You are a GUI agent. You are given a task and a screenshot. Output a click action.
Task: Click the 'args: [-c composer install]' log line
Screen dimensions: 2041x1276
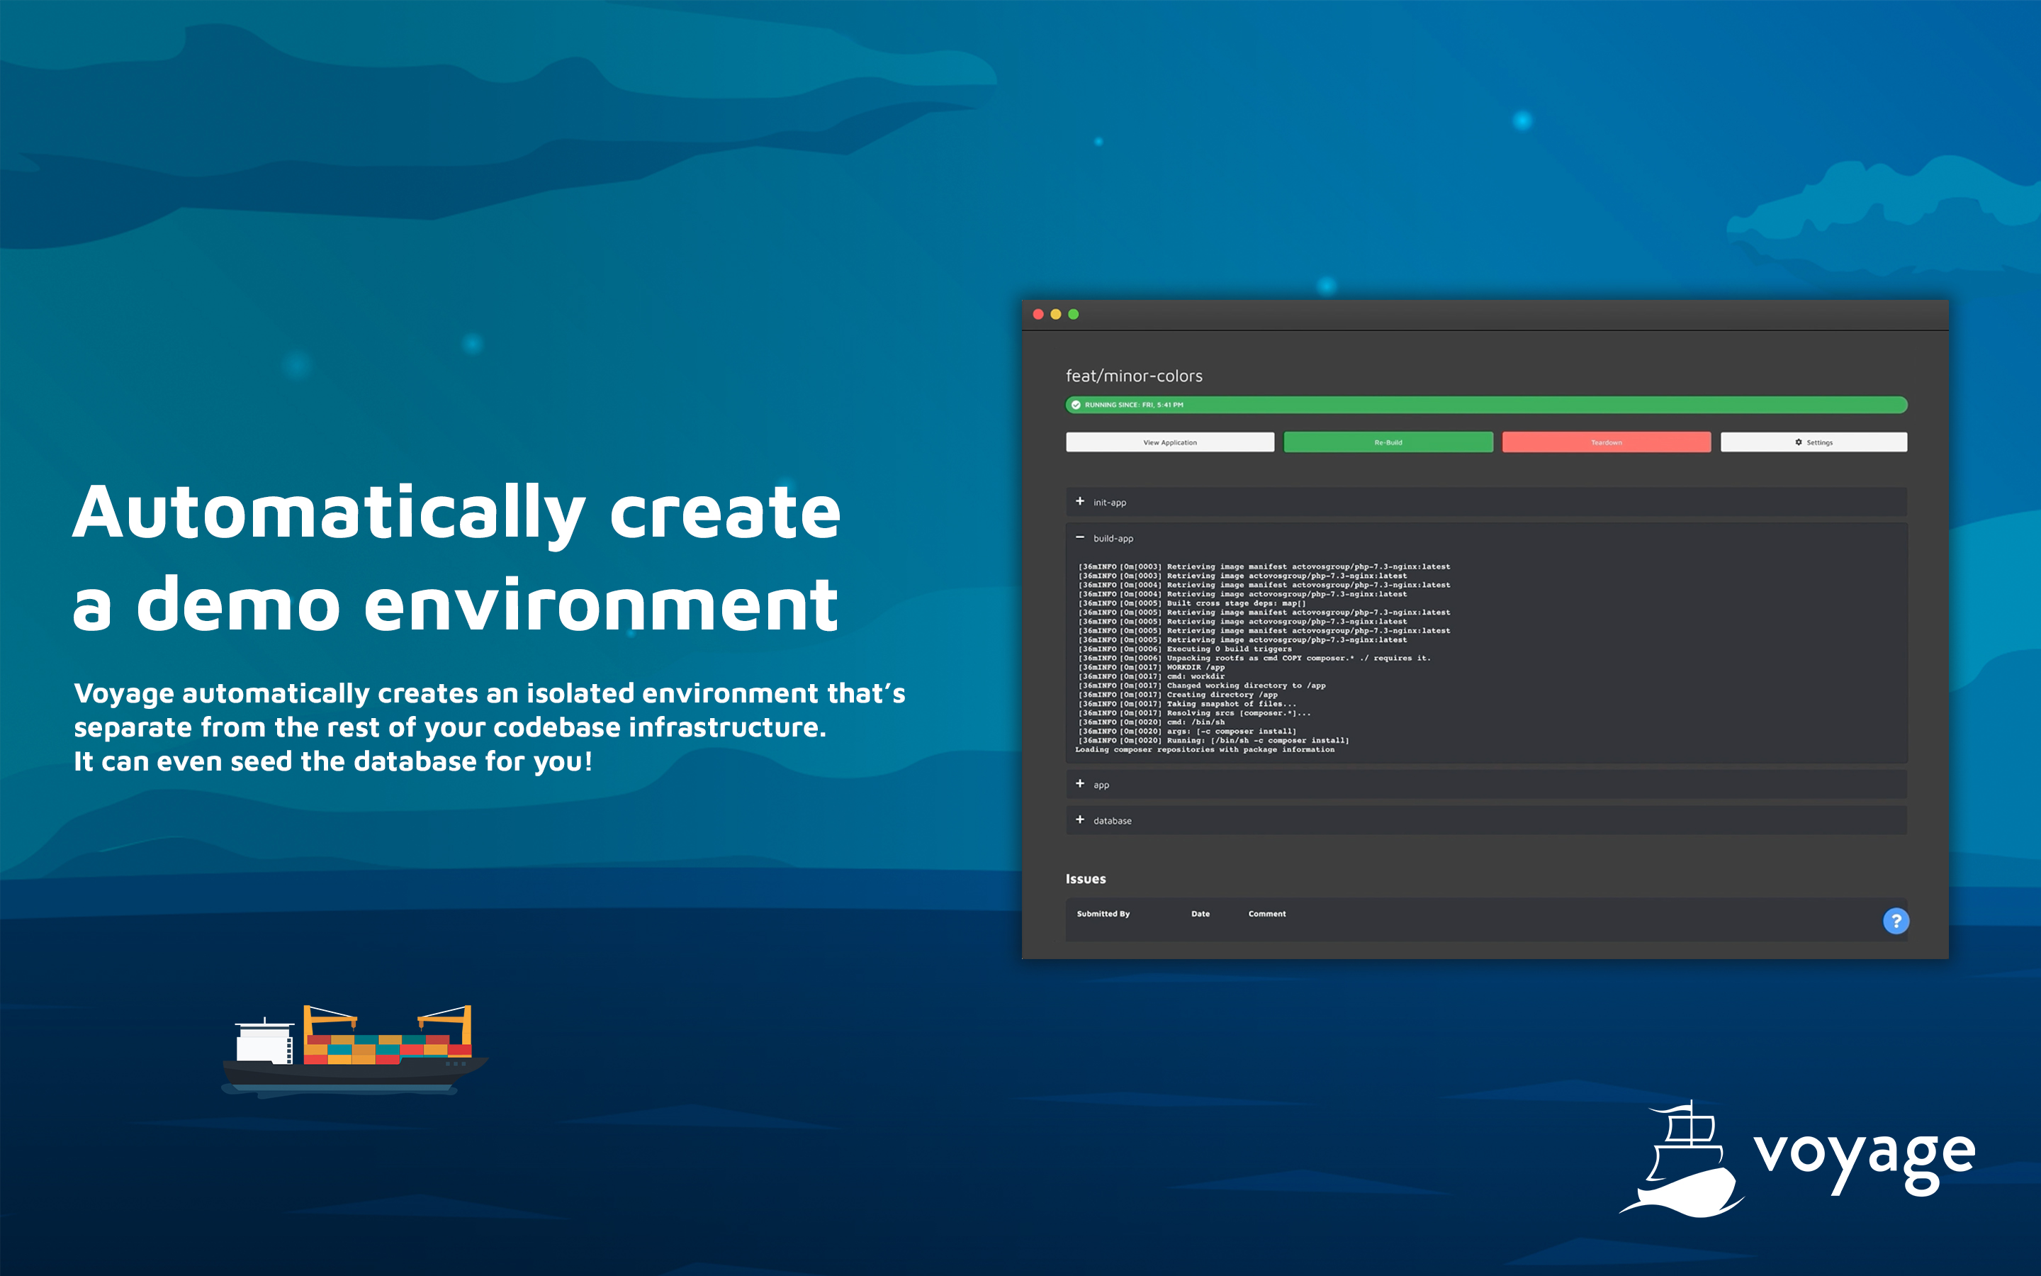[x=1188, y=731]
